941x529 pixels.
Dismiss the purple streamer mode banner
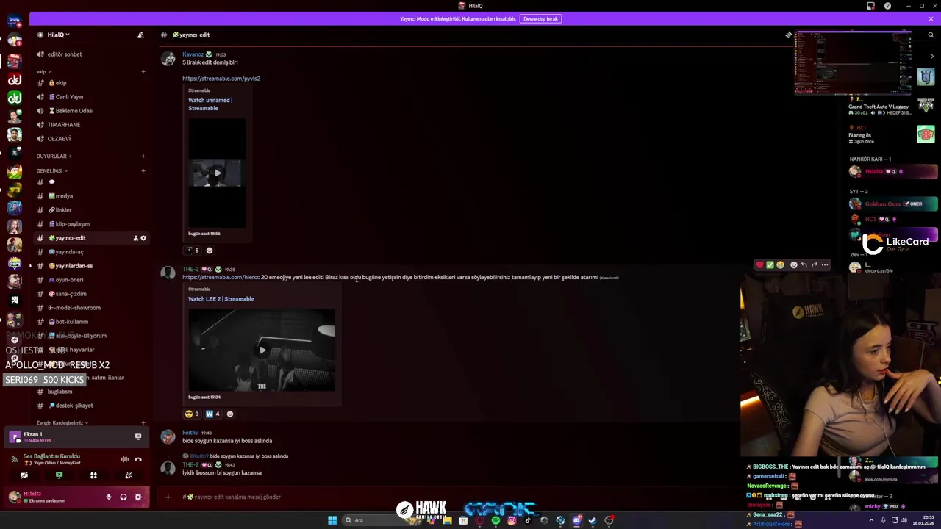click(x=931, y=18)
